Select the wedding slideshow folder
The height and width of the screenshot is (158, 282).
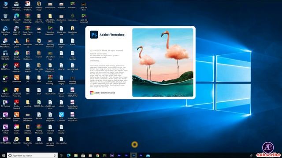point(28,129)
